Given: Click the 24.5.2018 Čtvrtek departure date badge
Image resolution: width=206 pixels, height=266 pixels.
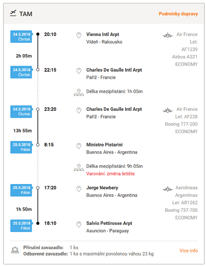Looking at the screenshot, I should (x=21, y=37).
